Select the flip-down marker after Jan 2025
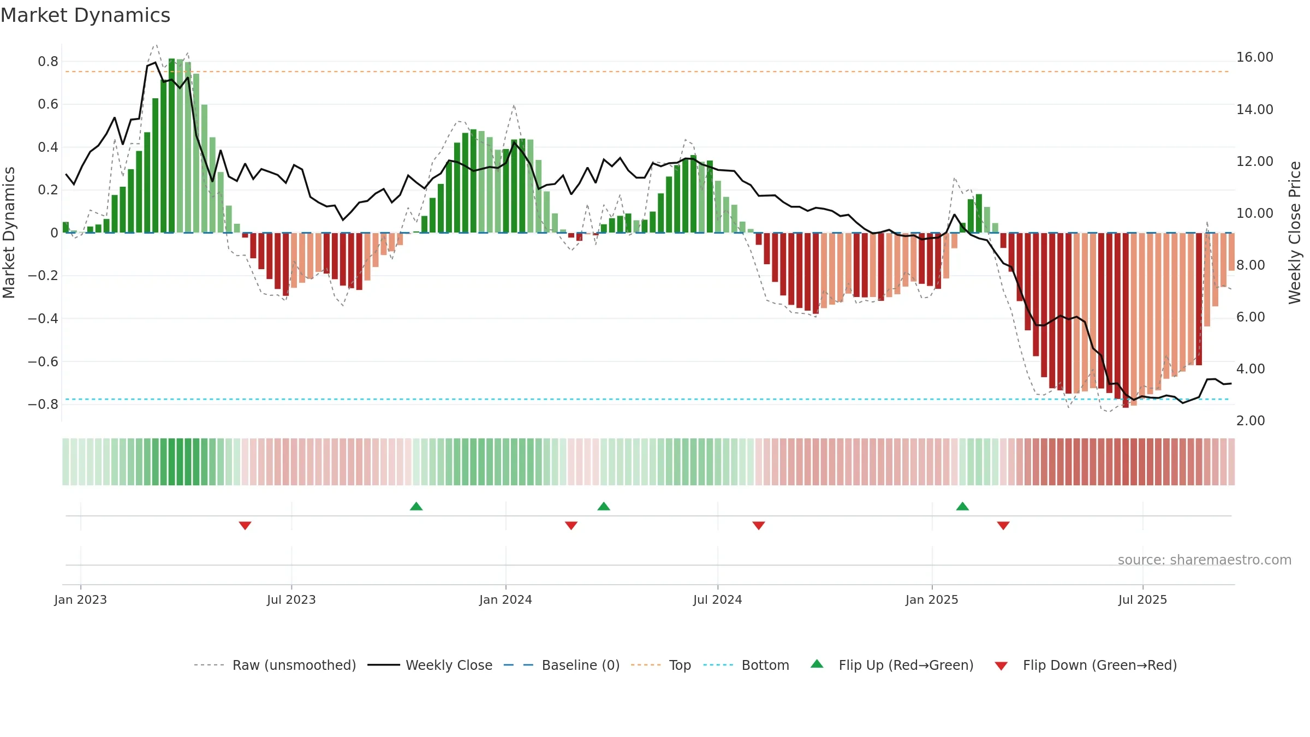 point(1003,525)
